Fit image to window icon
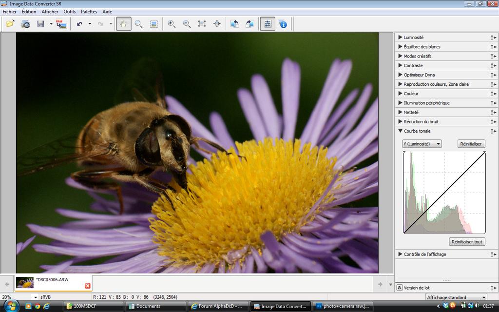Image resolution: width=499 pixels, height=312 pixels. pyautogui.click(x=202, y=24)
